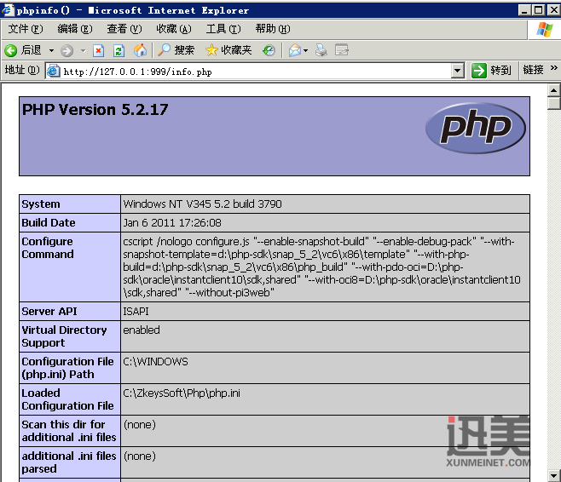Click the 'Configuration File (php.ini) Path' label
The image size is (561, 482).
(67, 368)
